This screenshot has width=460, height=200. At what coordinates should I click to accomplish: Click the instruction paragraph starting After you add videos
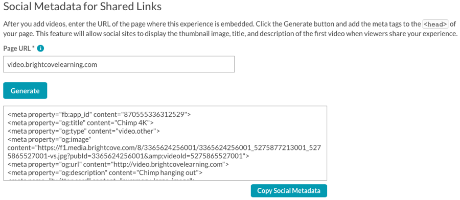pos(230,29)
